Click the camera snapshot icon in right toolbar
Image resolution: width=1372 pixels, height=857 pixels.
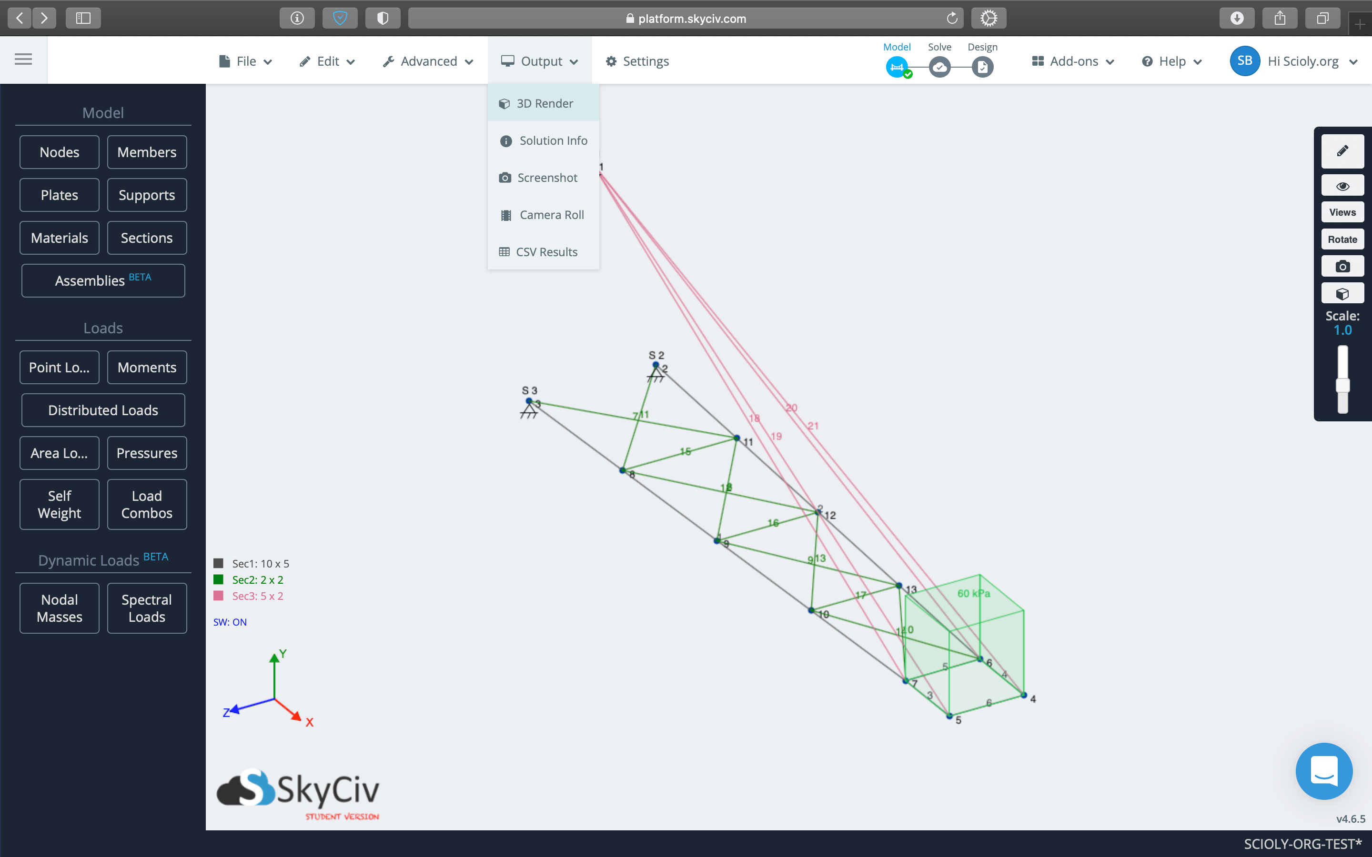click(x=1342, y=267)
